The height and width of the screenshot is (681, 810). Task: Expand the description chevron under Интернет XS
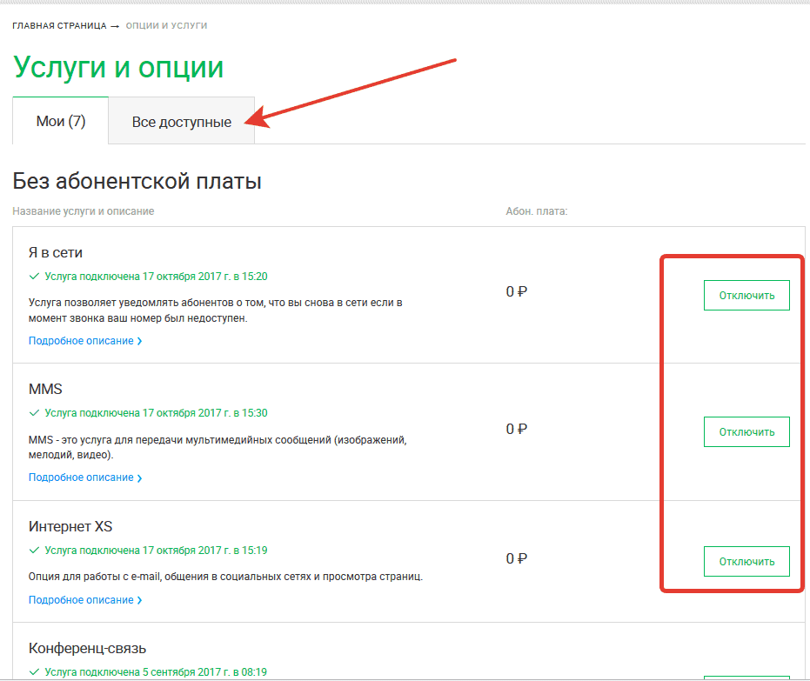point(139,601)
